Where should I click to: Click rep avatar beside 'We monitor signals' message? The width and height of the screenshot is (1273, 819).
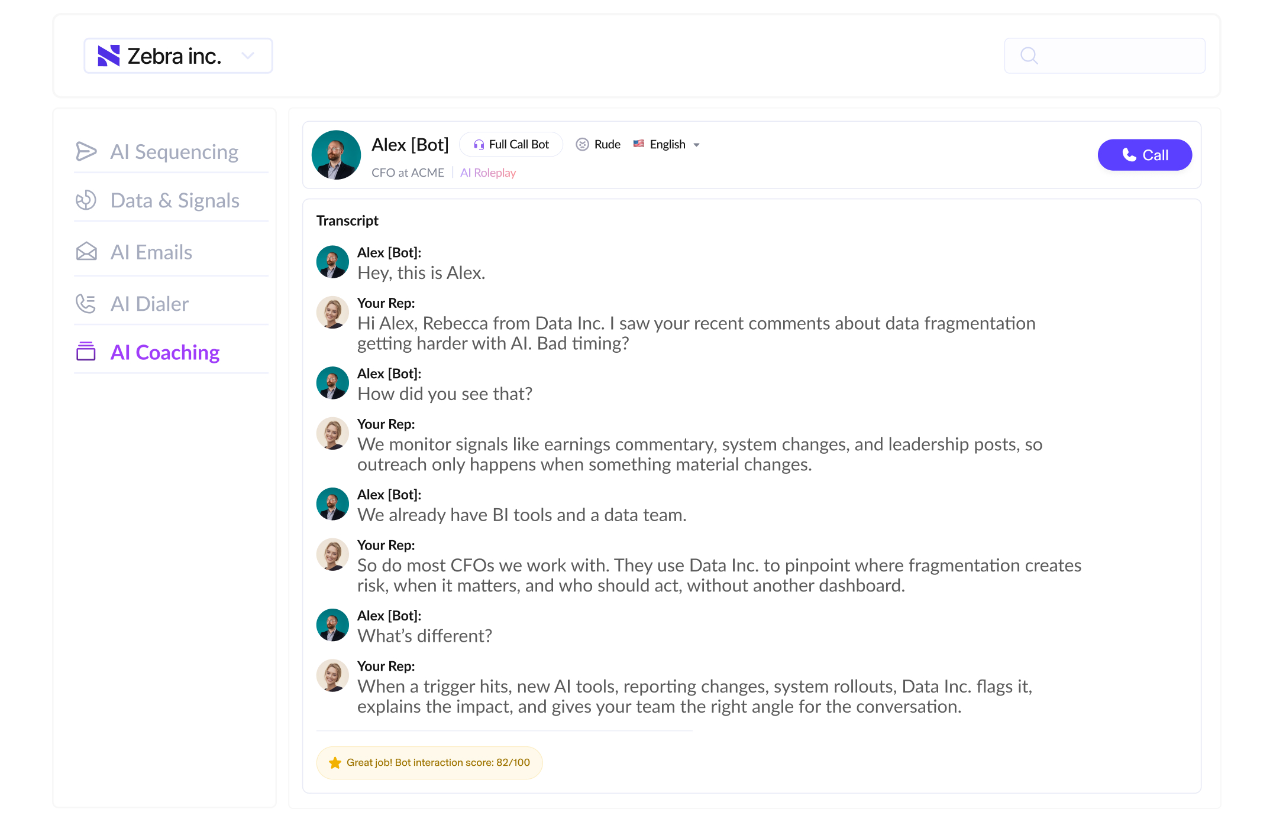[x=332, y=434]
